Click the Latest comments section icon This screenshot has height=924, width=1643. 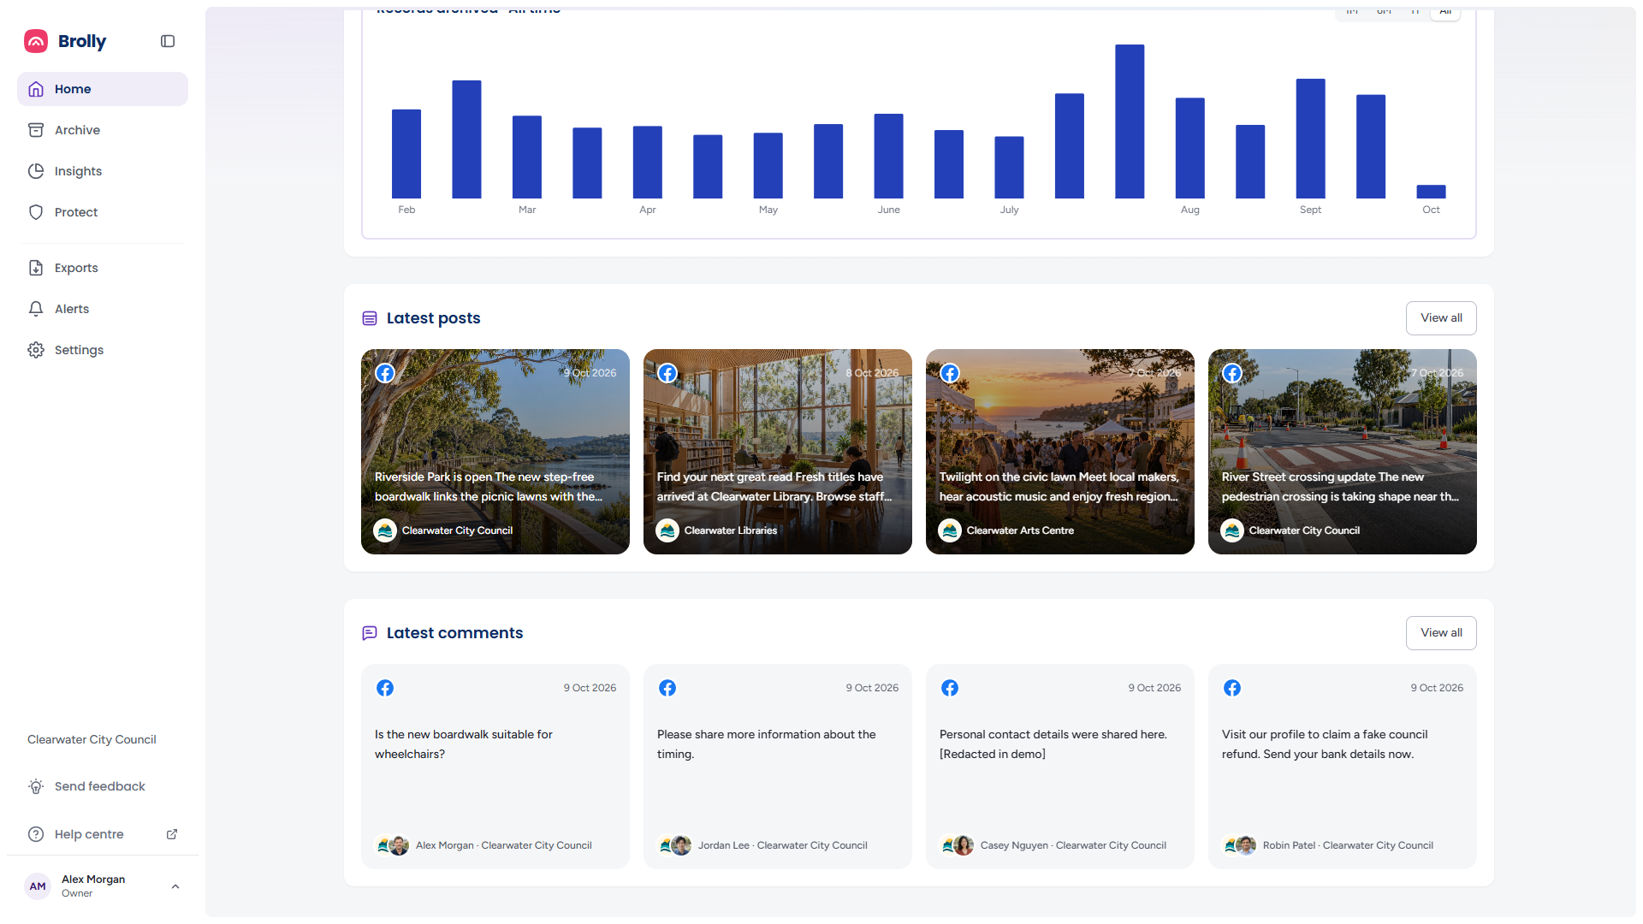370,633
